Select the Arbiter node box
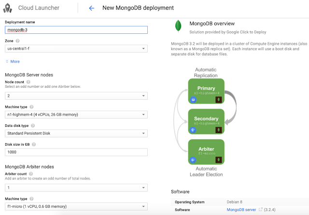309x215 pixels. point(206,152)
